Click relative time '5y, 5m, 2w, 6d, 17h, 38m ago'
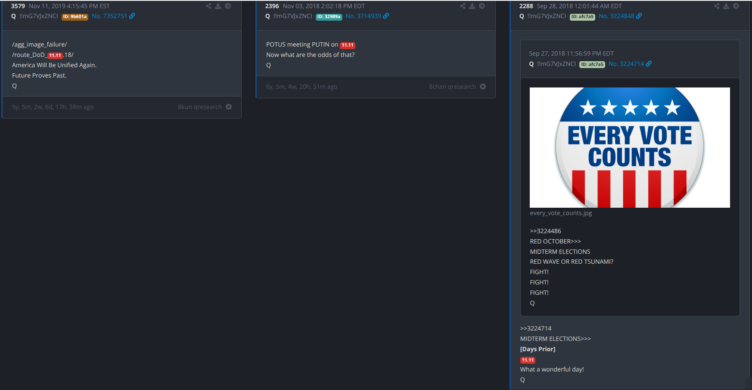 (x=53, y=107)
